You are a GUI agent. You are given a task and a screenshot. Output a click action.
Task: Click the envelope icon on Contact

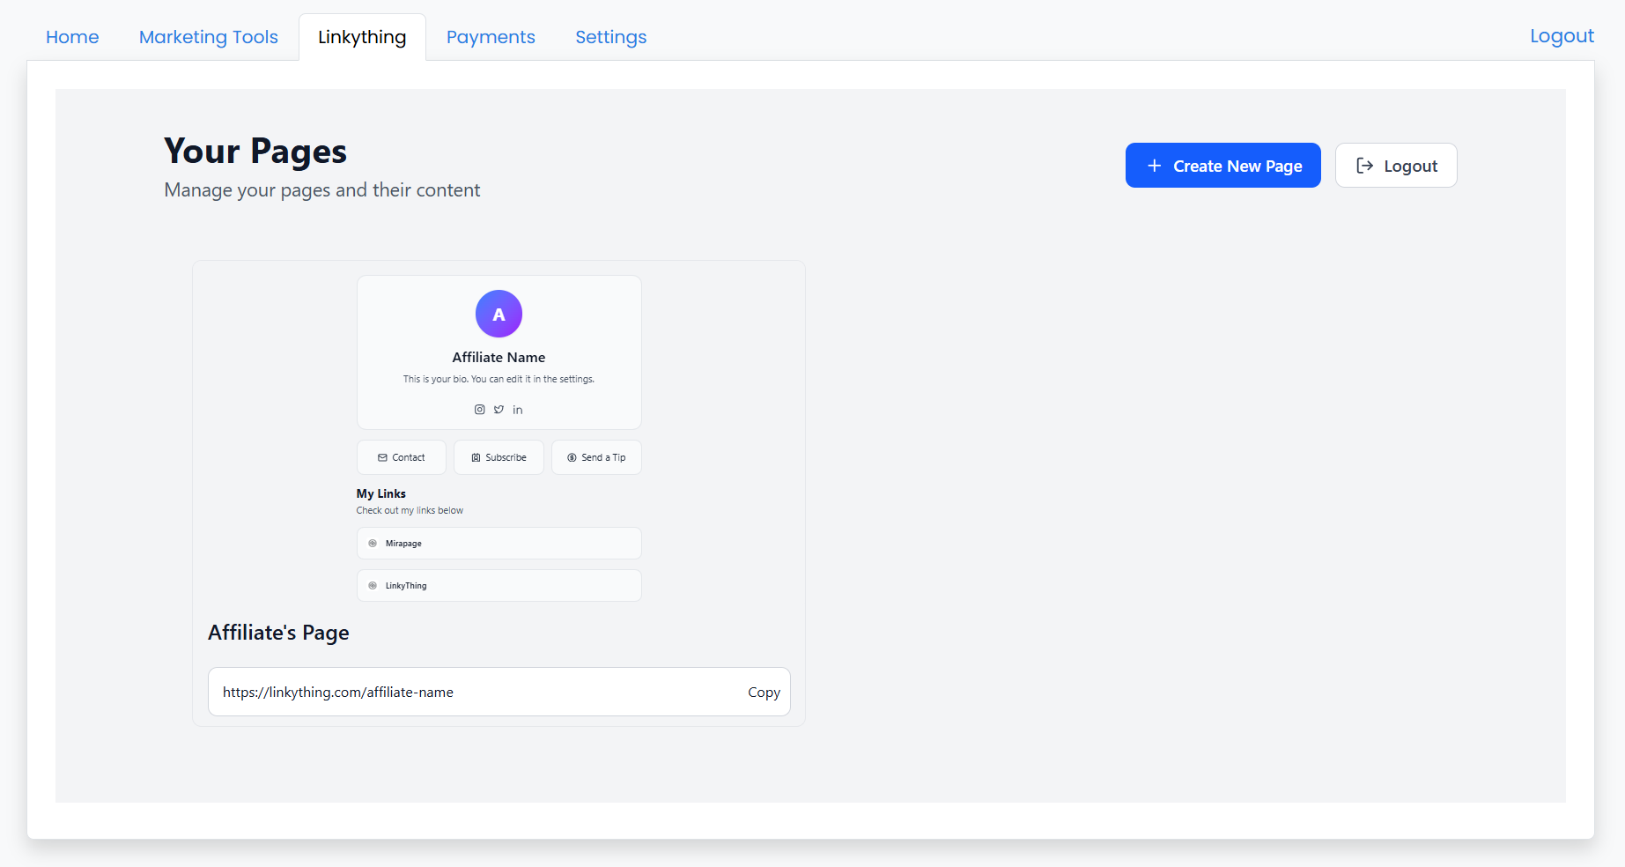(382, 458)
